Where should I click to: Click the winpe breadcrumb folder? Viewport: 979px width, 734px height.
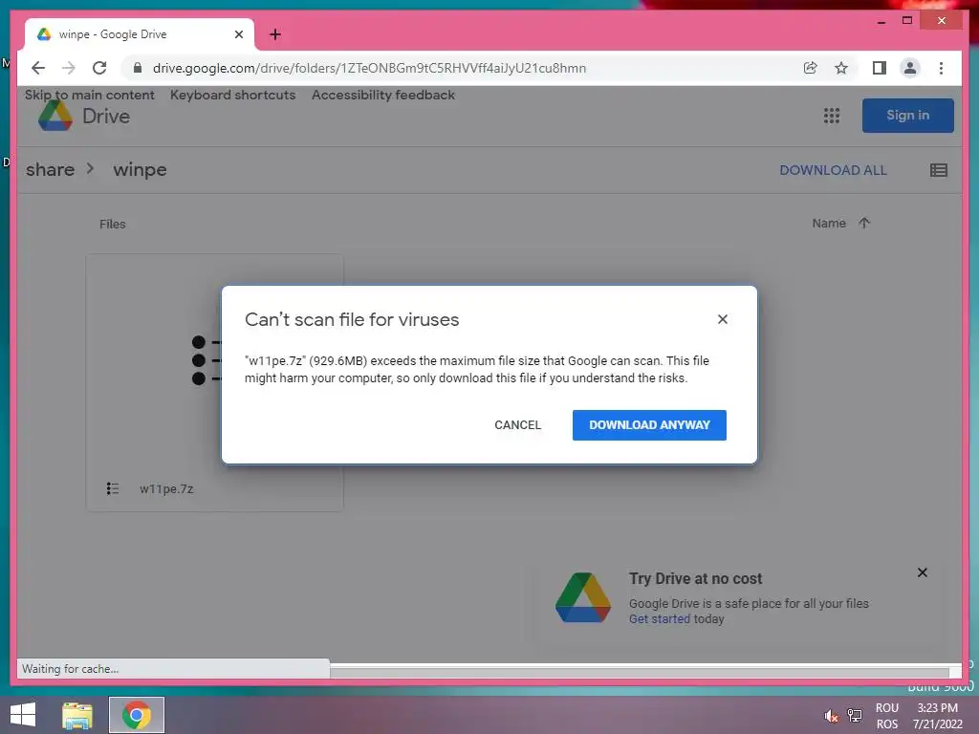point(140,170)
